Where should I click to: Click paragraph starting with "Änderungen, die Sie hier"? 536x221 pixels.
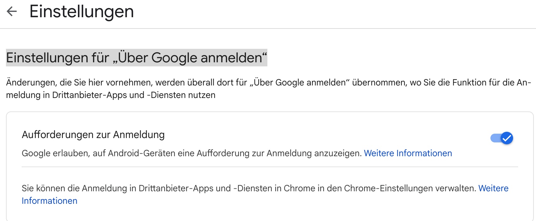click(x=126, y=83)
